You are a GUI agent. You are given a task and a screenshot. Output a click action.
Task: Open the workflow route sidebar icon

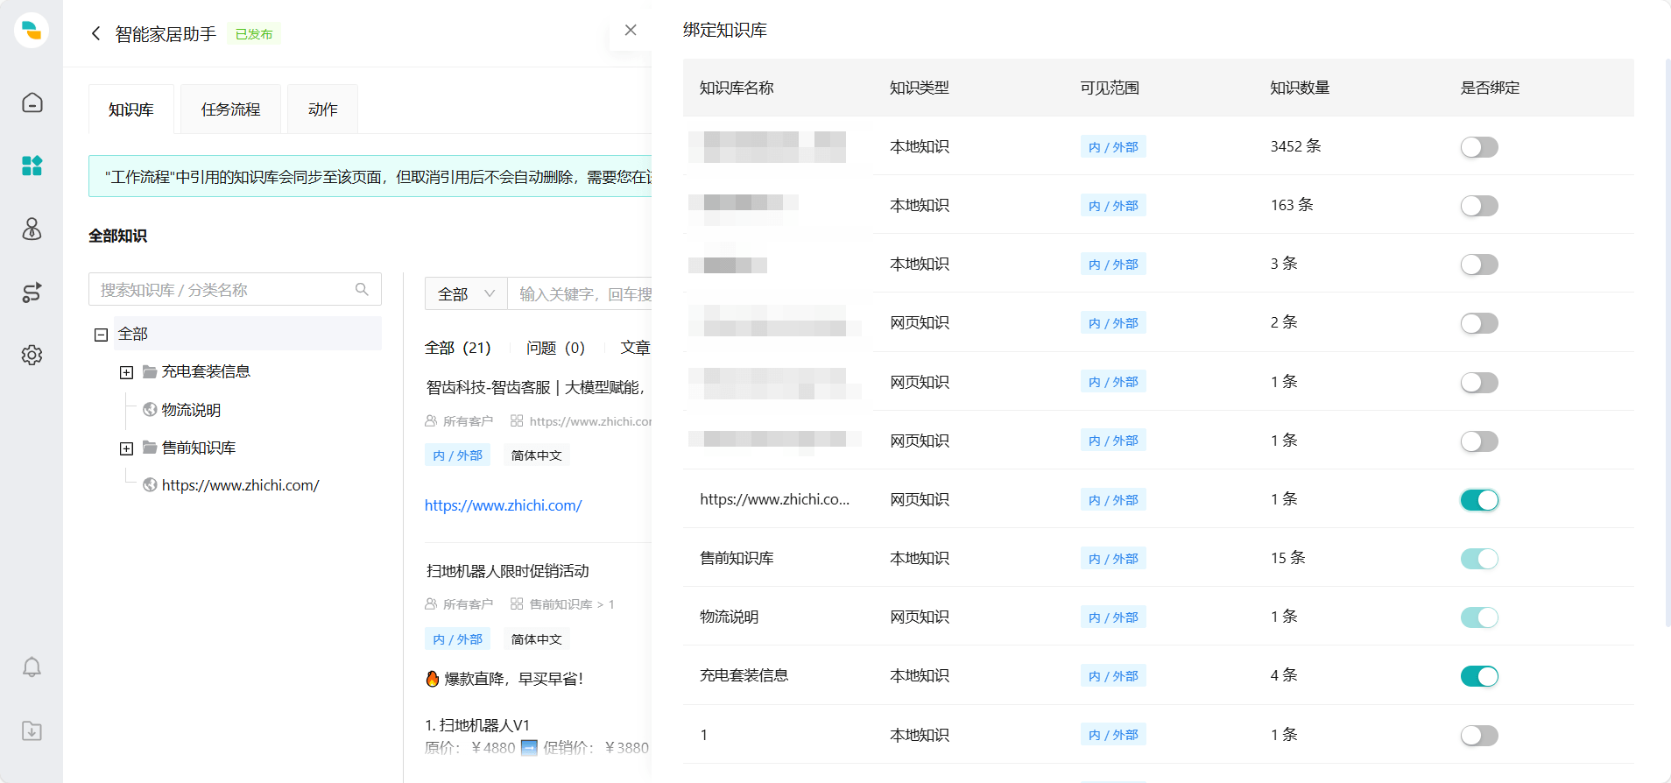[32, 293]
